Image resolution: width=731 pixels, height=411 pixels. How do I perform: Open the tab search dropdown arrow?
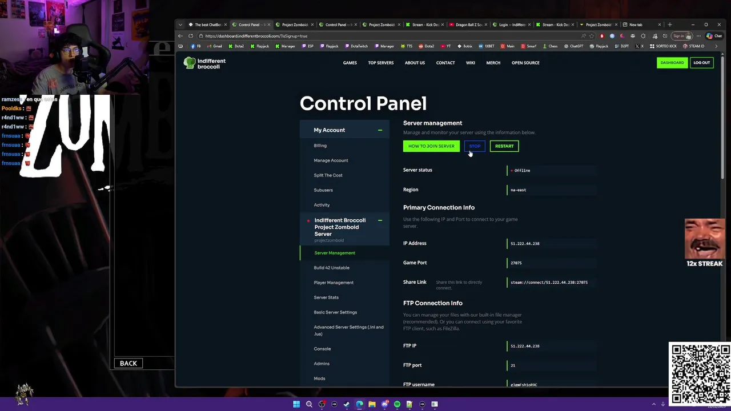coord(180,25)
